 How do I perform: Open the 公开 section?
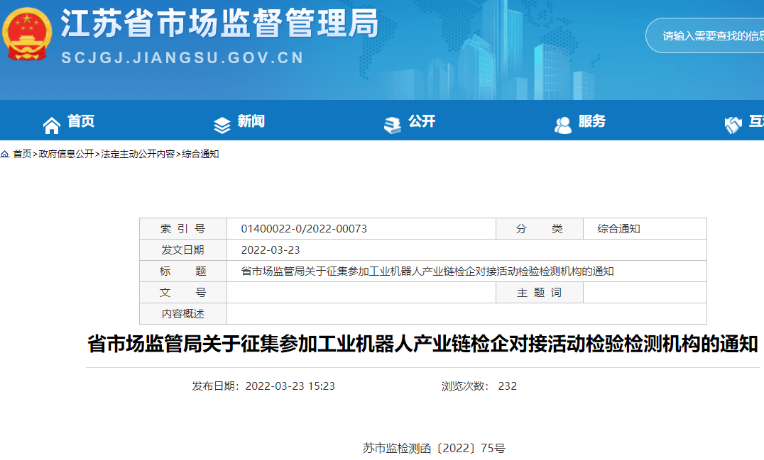click(421, 123)
